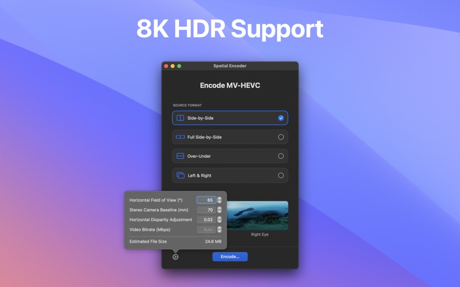The image size is (460, 287).
Task: Click the Left & Right format icon
Action: tap(181, 176)
